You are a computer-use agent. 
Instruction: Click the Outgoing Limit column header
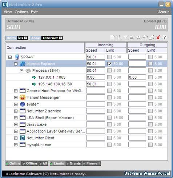pos(157,50)
